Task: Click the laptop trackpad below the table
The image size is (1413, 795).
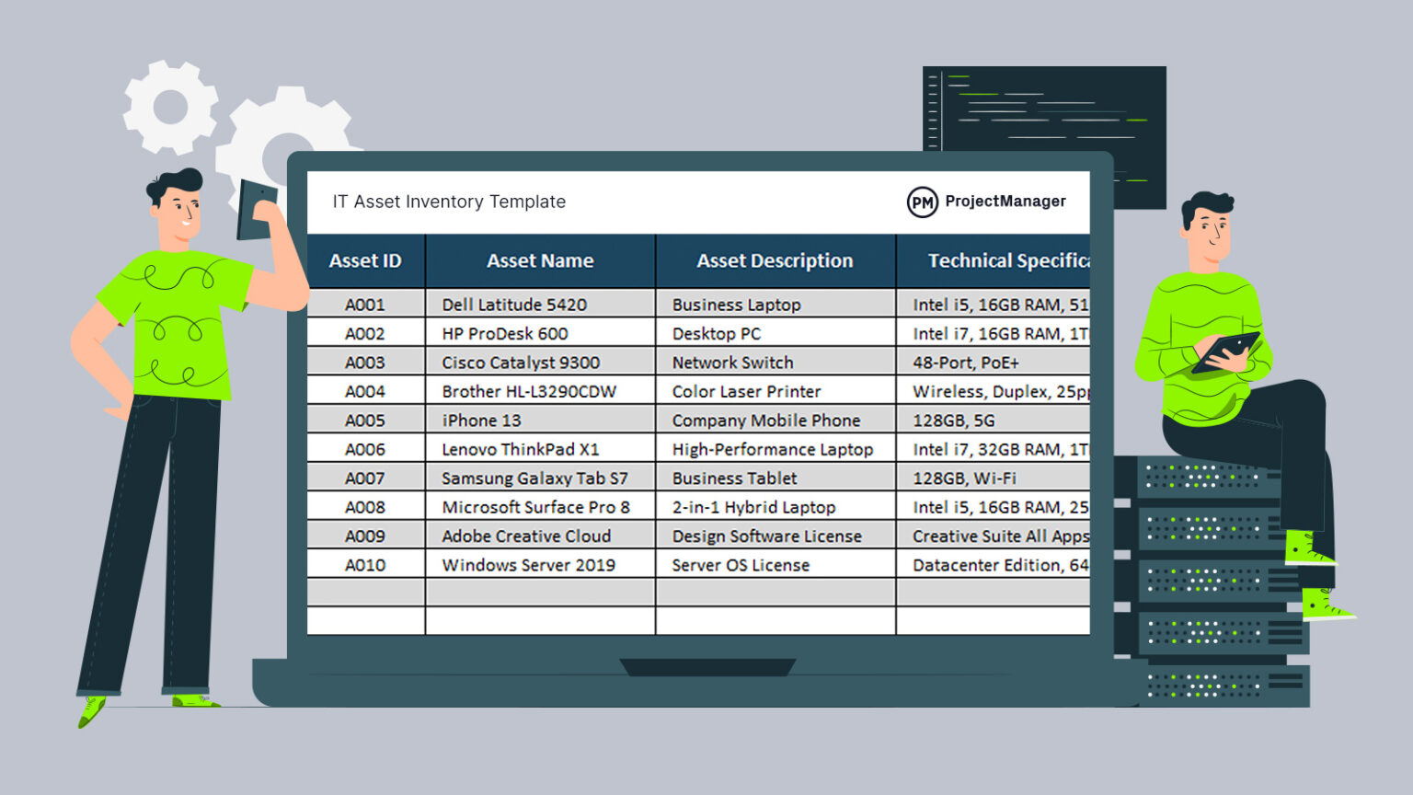Action: pos(706,664)
